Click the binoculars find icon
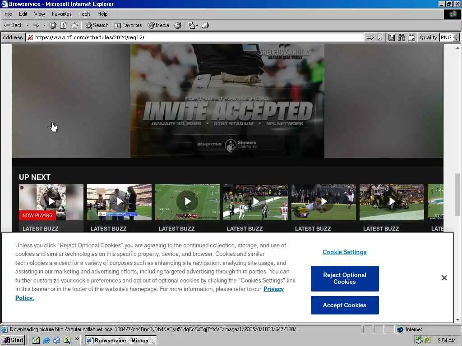This screenshot has height=346, width=462. click(x=401, y=37)
